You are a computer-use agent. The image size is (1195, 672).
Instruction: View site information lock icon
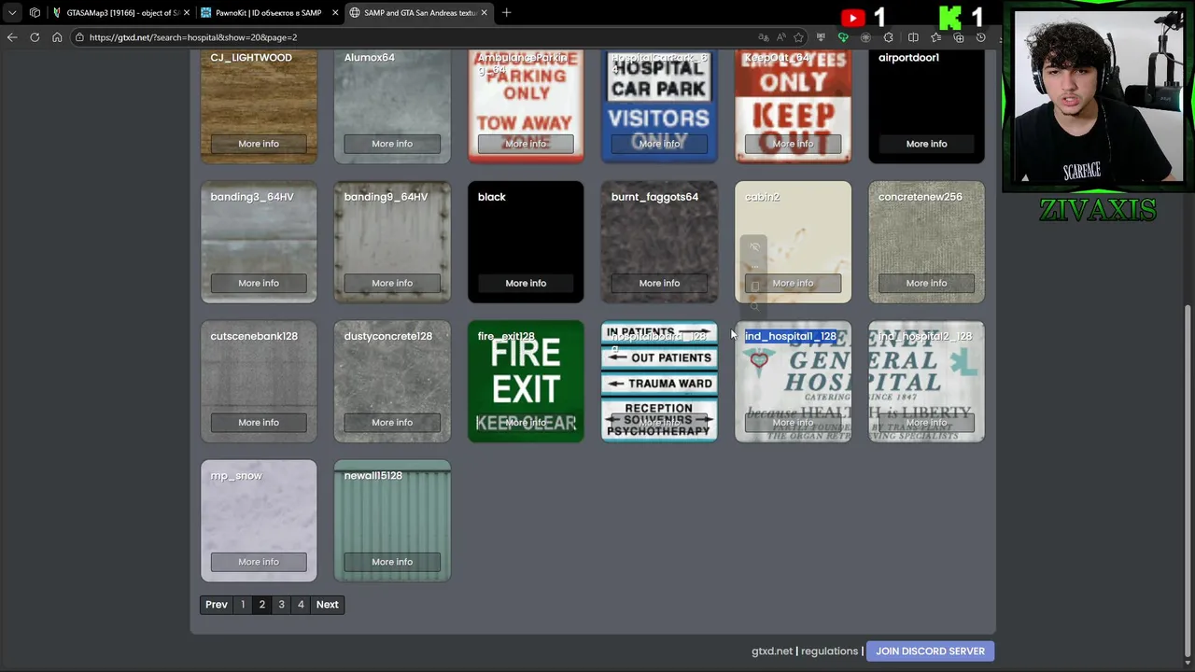pos(80,37)
